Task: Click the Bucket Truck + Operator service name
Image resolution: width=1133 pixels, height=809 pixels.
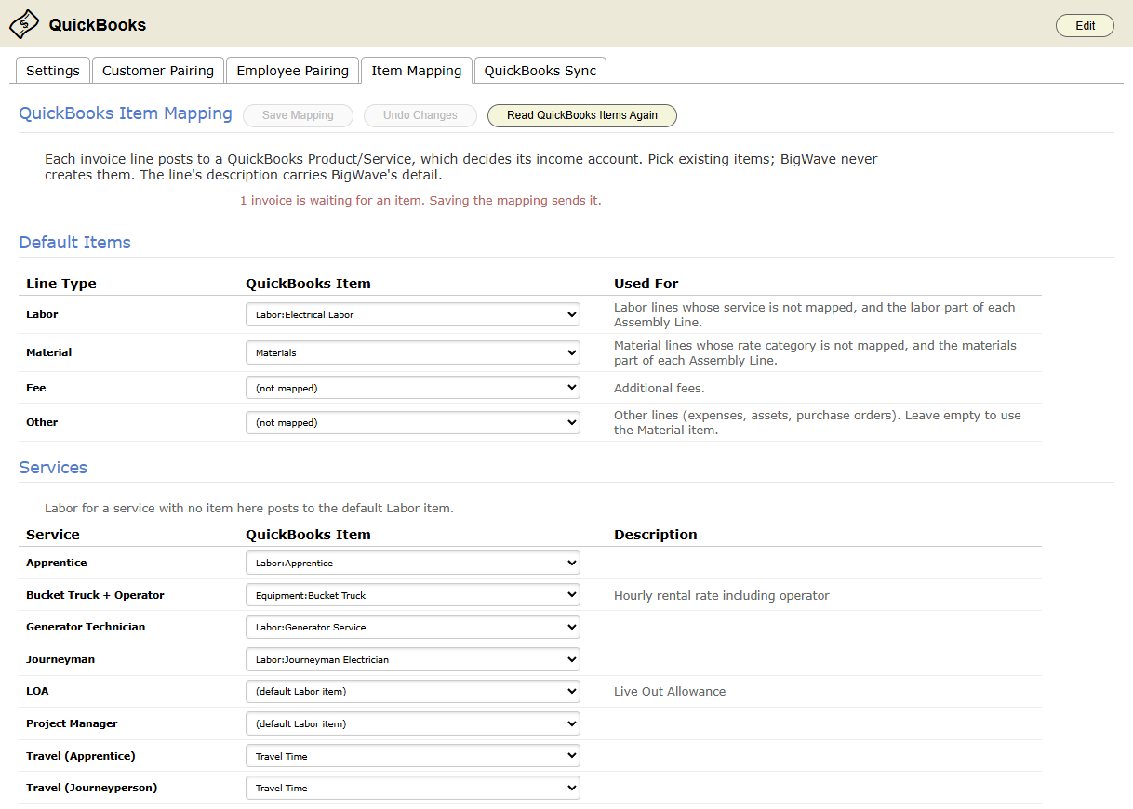Action: (x=95, y=595)
